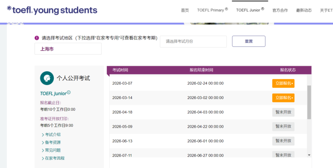333x168 pixels.
Task: Click 暂未开放 for the 2026-07-11 exam
Action: [283, 154]
